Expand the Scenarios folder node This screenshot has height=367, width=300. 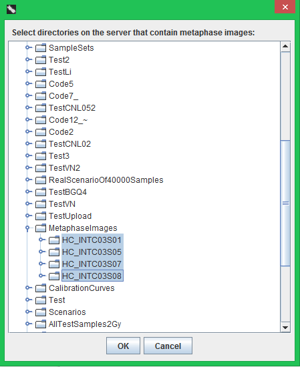[x=28, y=312]
